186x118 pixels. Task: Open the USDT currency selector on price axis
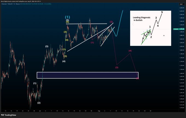(x=181, y=4)
